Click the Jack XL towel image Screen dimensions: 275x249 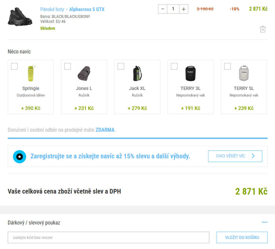[137, 73]
